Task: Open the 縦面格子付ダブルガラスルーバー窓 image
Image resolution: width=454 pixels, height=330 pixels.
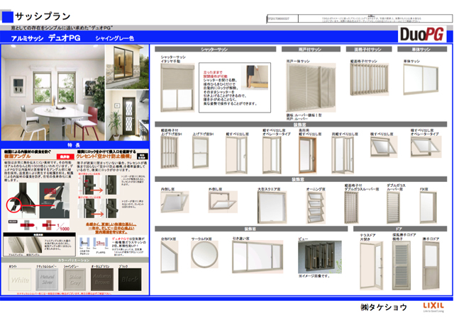Action: coord(351,207)
